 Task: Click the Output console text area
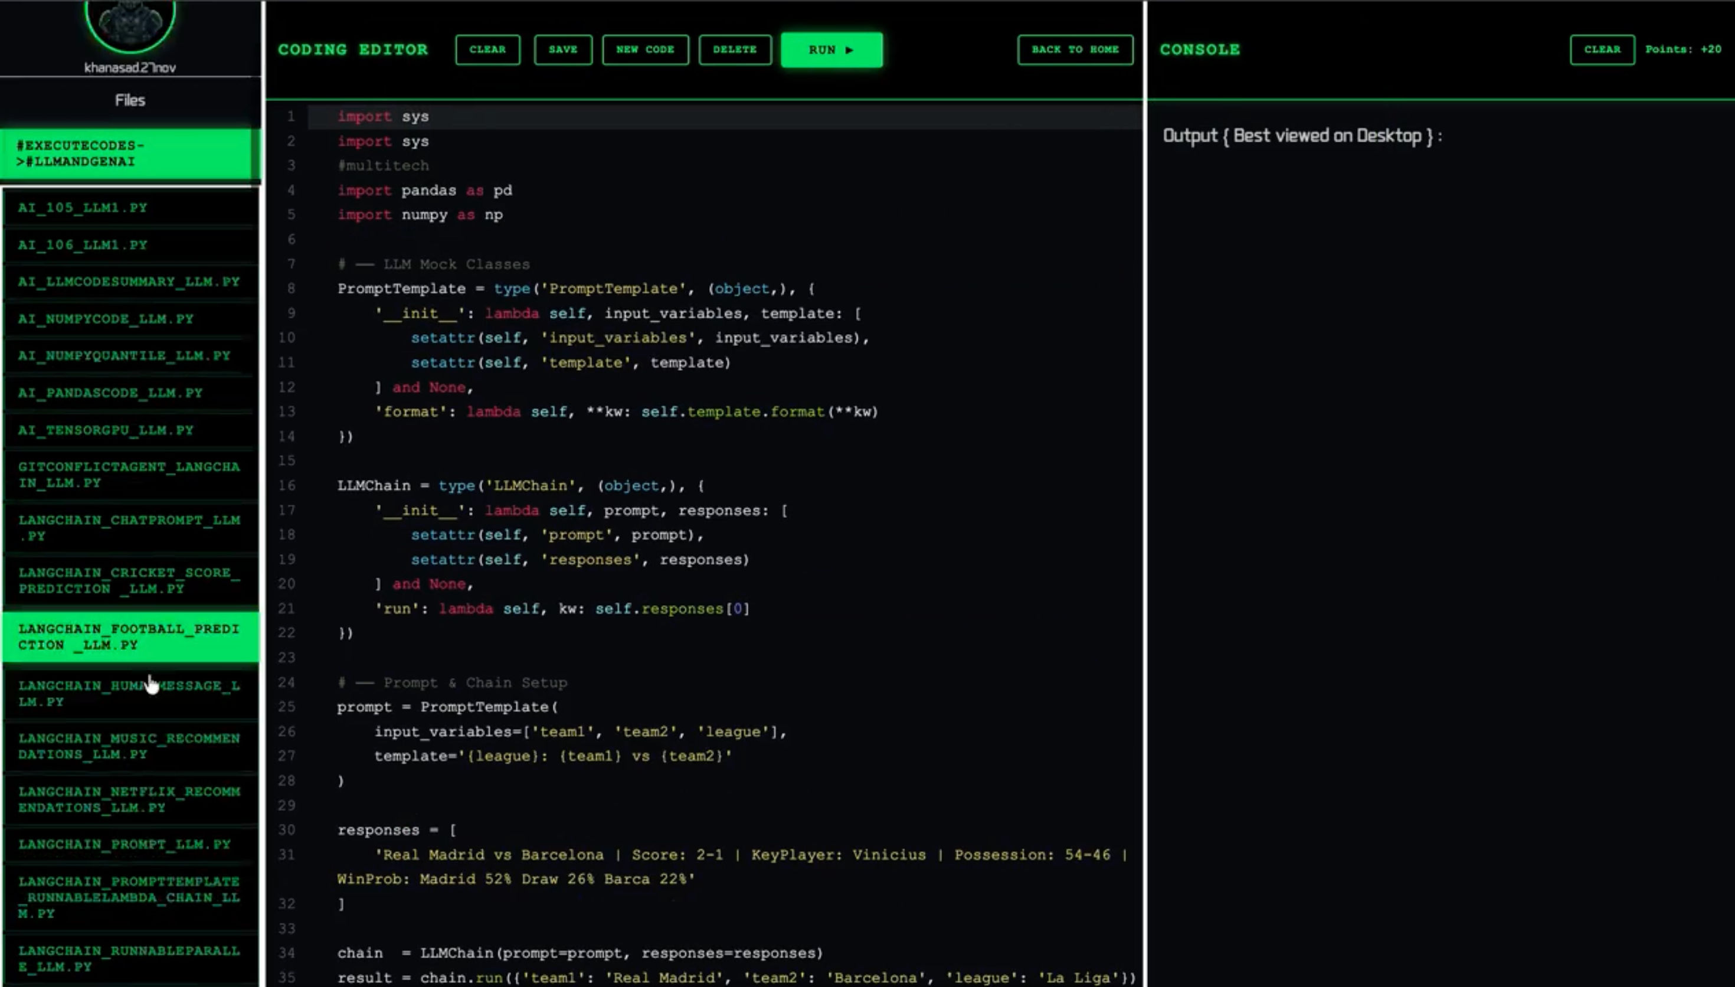tap(1302, 136)
